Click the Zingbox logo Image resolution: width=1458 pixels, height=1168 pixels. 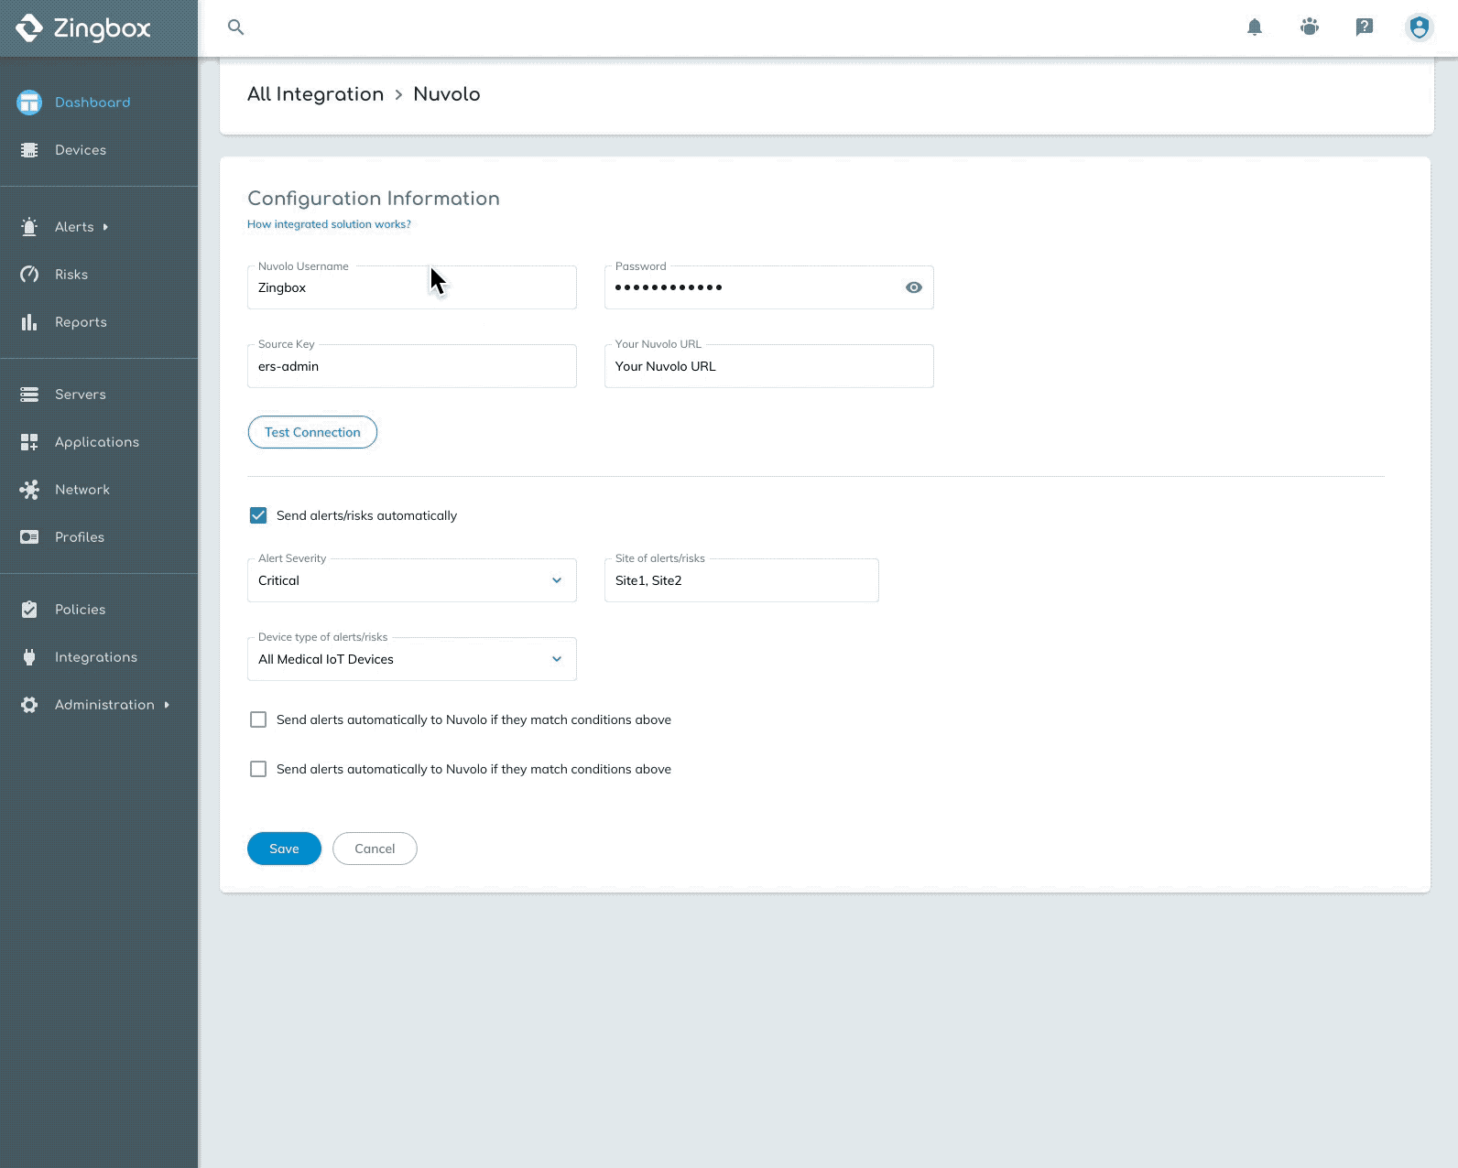tap(83, 28)
